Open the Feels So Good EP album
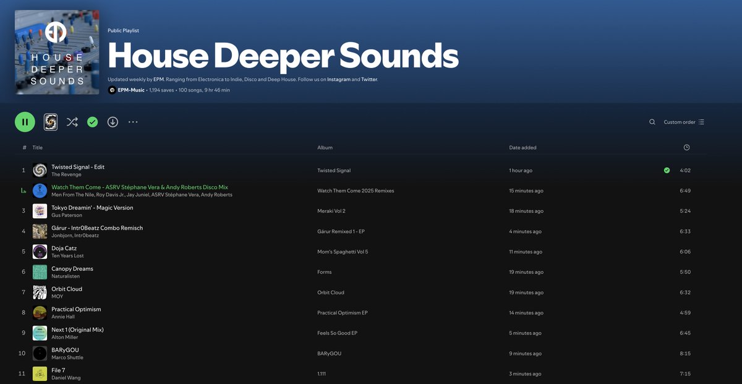Image resolution: width=742 pixels, height=384 pixels. (338, 334)
